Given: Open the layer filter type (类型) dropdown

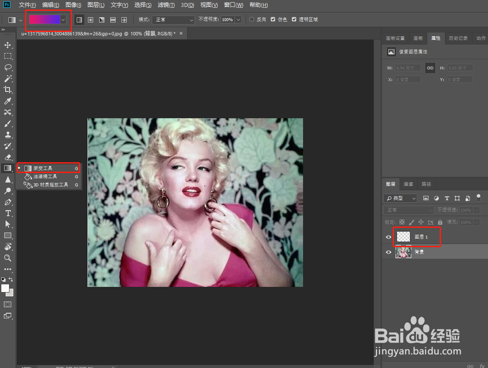Looking at the screenshot, I should click(x=400, y=198).
